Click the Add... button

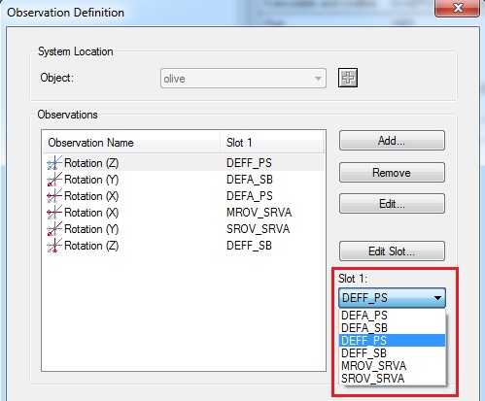pos(392,141)
